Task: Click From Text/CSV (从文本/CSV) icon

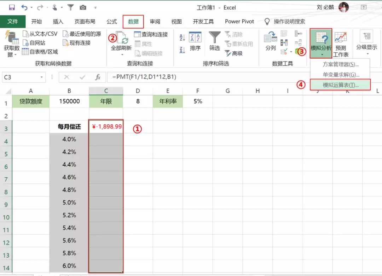Action: [x=40, y=34]
